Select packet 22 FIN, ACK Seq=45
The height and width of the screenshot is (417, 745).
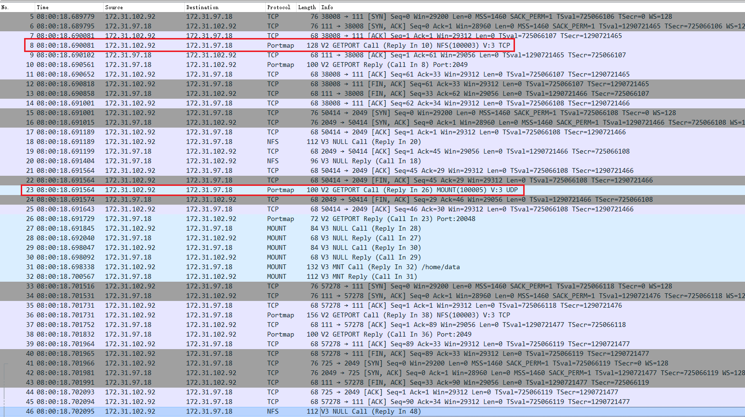click(372, 180)
